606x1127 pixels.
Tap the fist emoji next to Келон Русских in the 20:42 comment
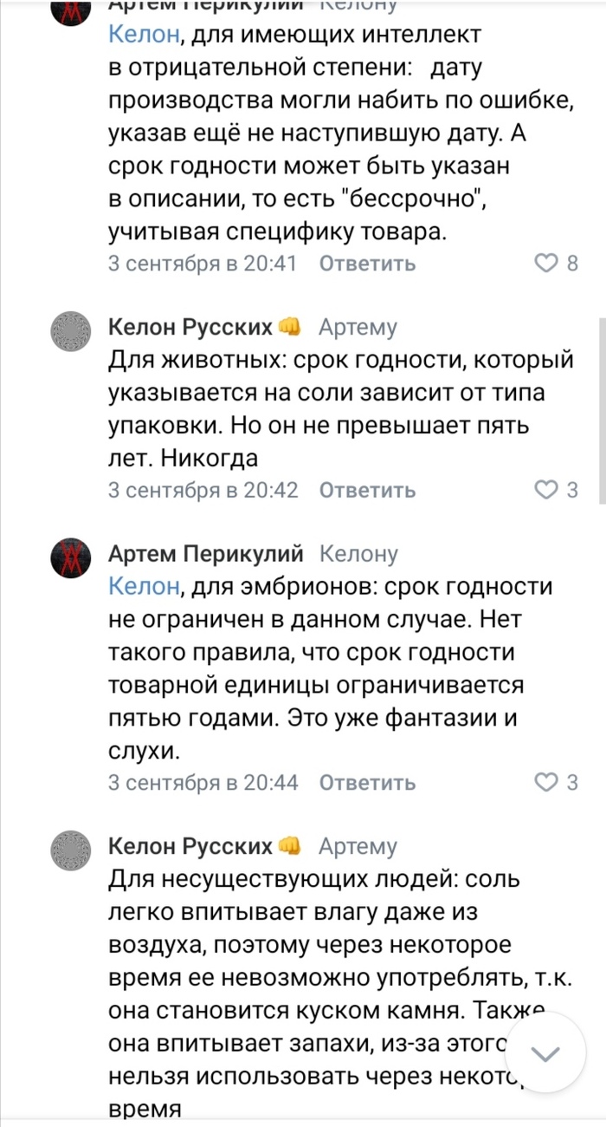[x=289, y=327]
